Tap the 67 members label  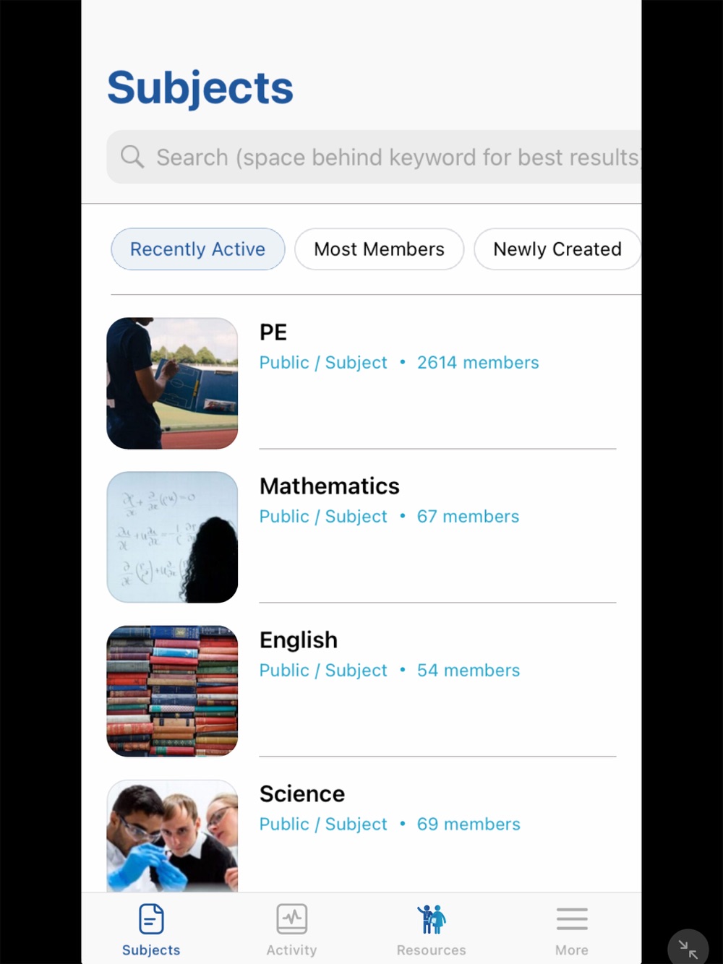tap(468, 517)
